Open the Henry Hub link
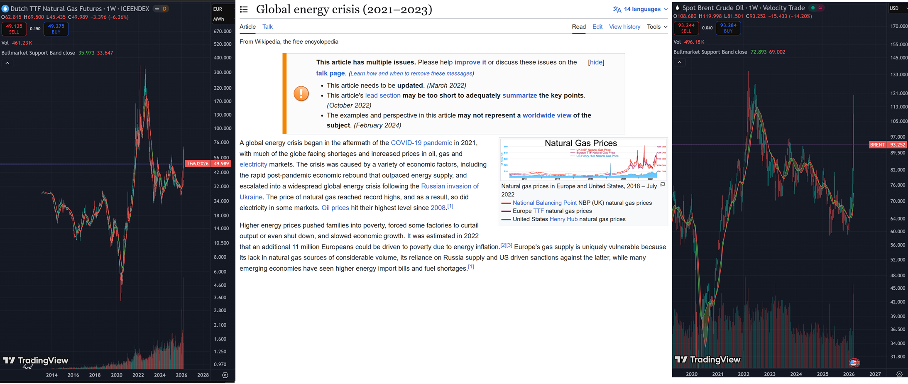The height and width of the screenshot is (384, 908). click(563, 219)
